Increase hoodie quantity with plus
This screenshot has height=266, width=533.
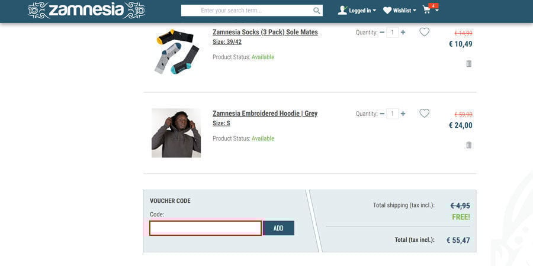403,113
